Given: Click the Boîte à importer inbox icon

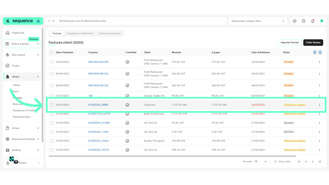Looking at the screenshot, I should [x=7, y=44].
